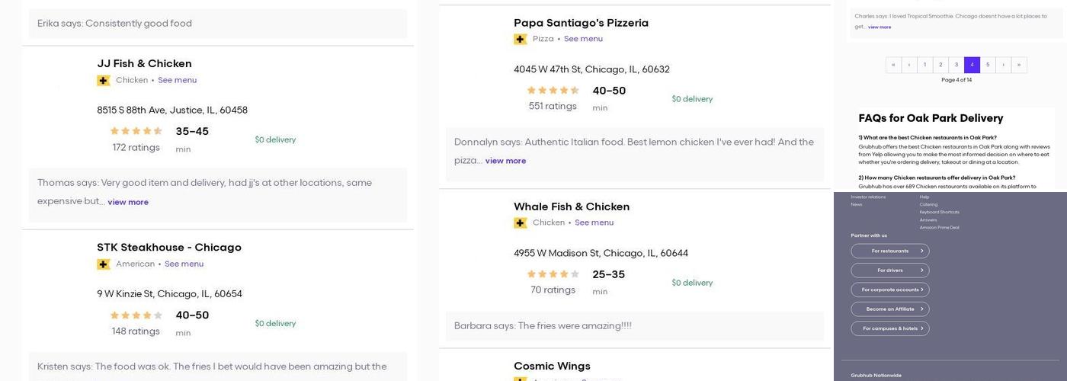Expand Thomas's review with view more
Viewport: 1067px width, 381px height.
pos(128,202)
